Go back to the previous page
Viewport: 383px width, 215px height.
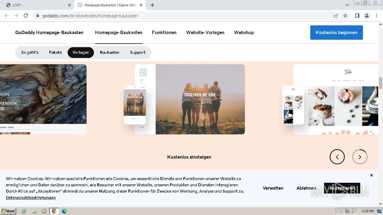click(7, 16)
